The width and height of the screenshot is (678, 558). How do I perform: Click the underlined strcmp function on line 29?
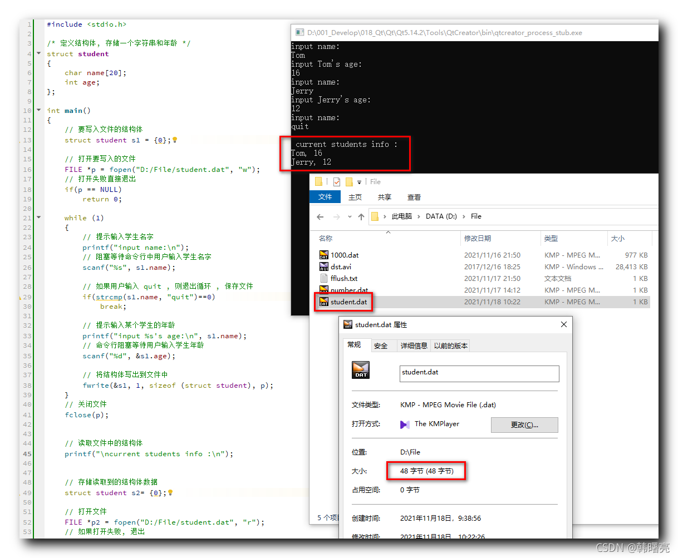109,297
